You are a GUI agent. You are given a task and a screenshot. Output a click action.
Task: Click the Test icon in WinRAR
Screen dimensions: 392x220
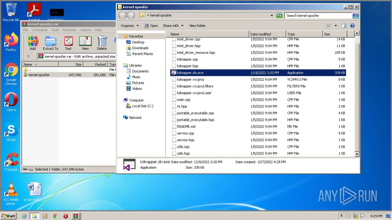(x=68, y=43)
